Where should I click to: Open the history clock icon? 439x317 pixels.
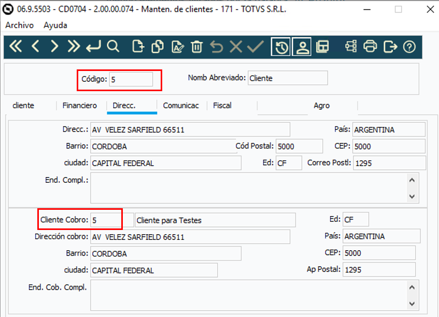coord(281,47)
